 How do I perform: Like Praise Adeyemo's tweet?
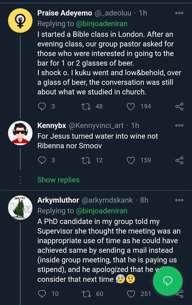(131, 106)
